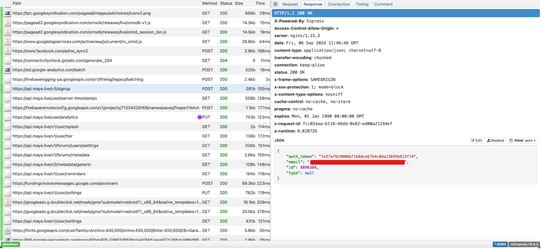Screen dimensions: 542x249
Task: Click JS icon of rx_omid.js row
Action: (8, 42)
